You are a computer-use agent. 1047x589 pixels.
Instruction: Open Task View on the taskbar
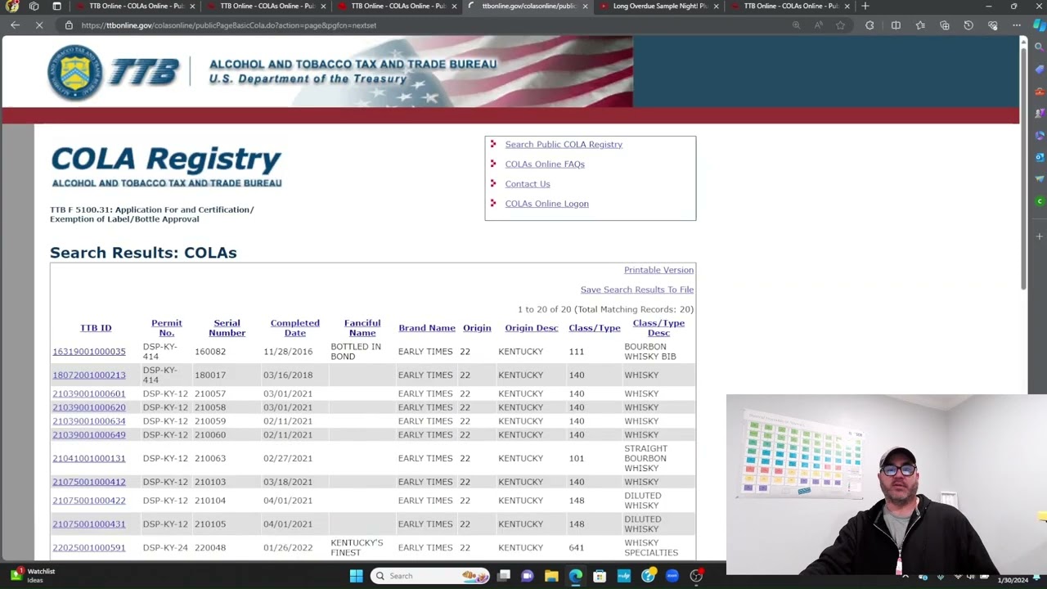tap(504, 576)
